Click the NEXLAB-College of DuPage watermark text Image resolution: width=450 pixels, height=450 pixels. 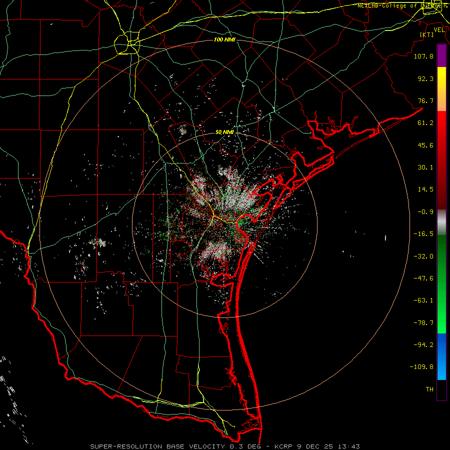[402, 5]
